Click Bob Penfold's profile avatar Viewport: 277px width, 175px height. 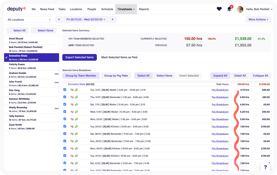click(x=240, y=9)
